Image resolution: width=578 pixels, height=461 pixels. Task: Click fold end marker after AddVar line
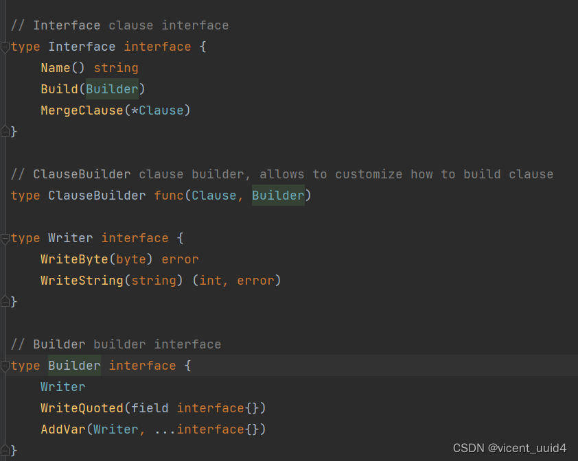tap(5, 450)
